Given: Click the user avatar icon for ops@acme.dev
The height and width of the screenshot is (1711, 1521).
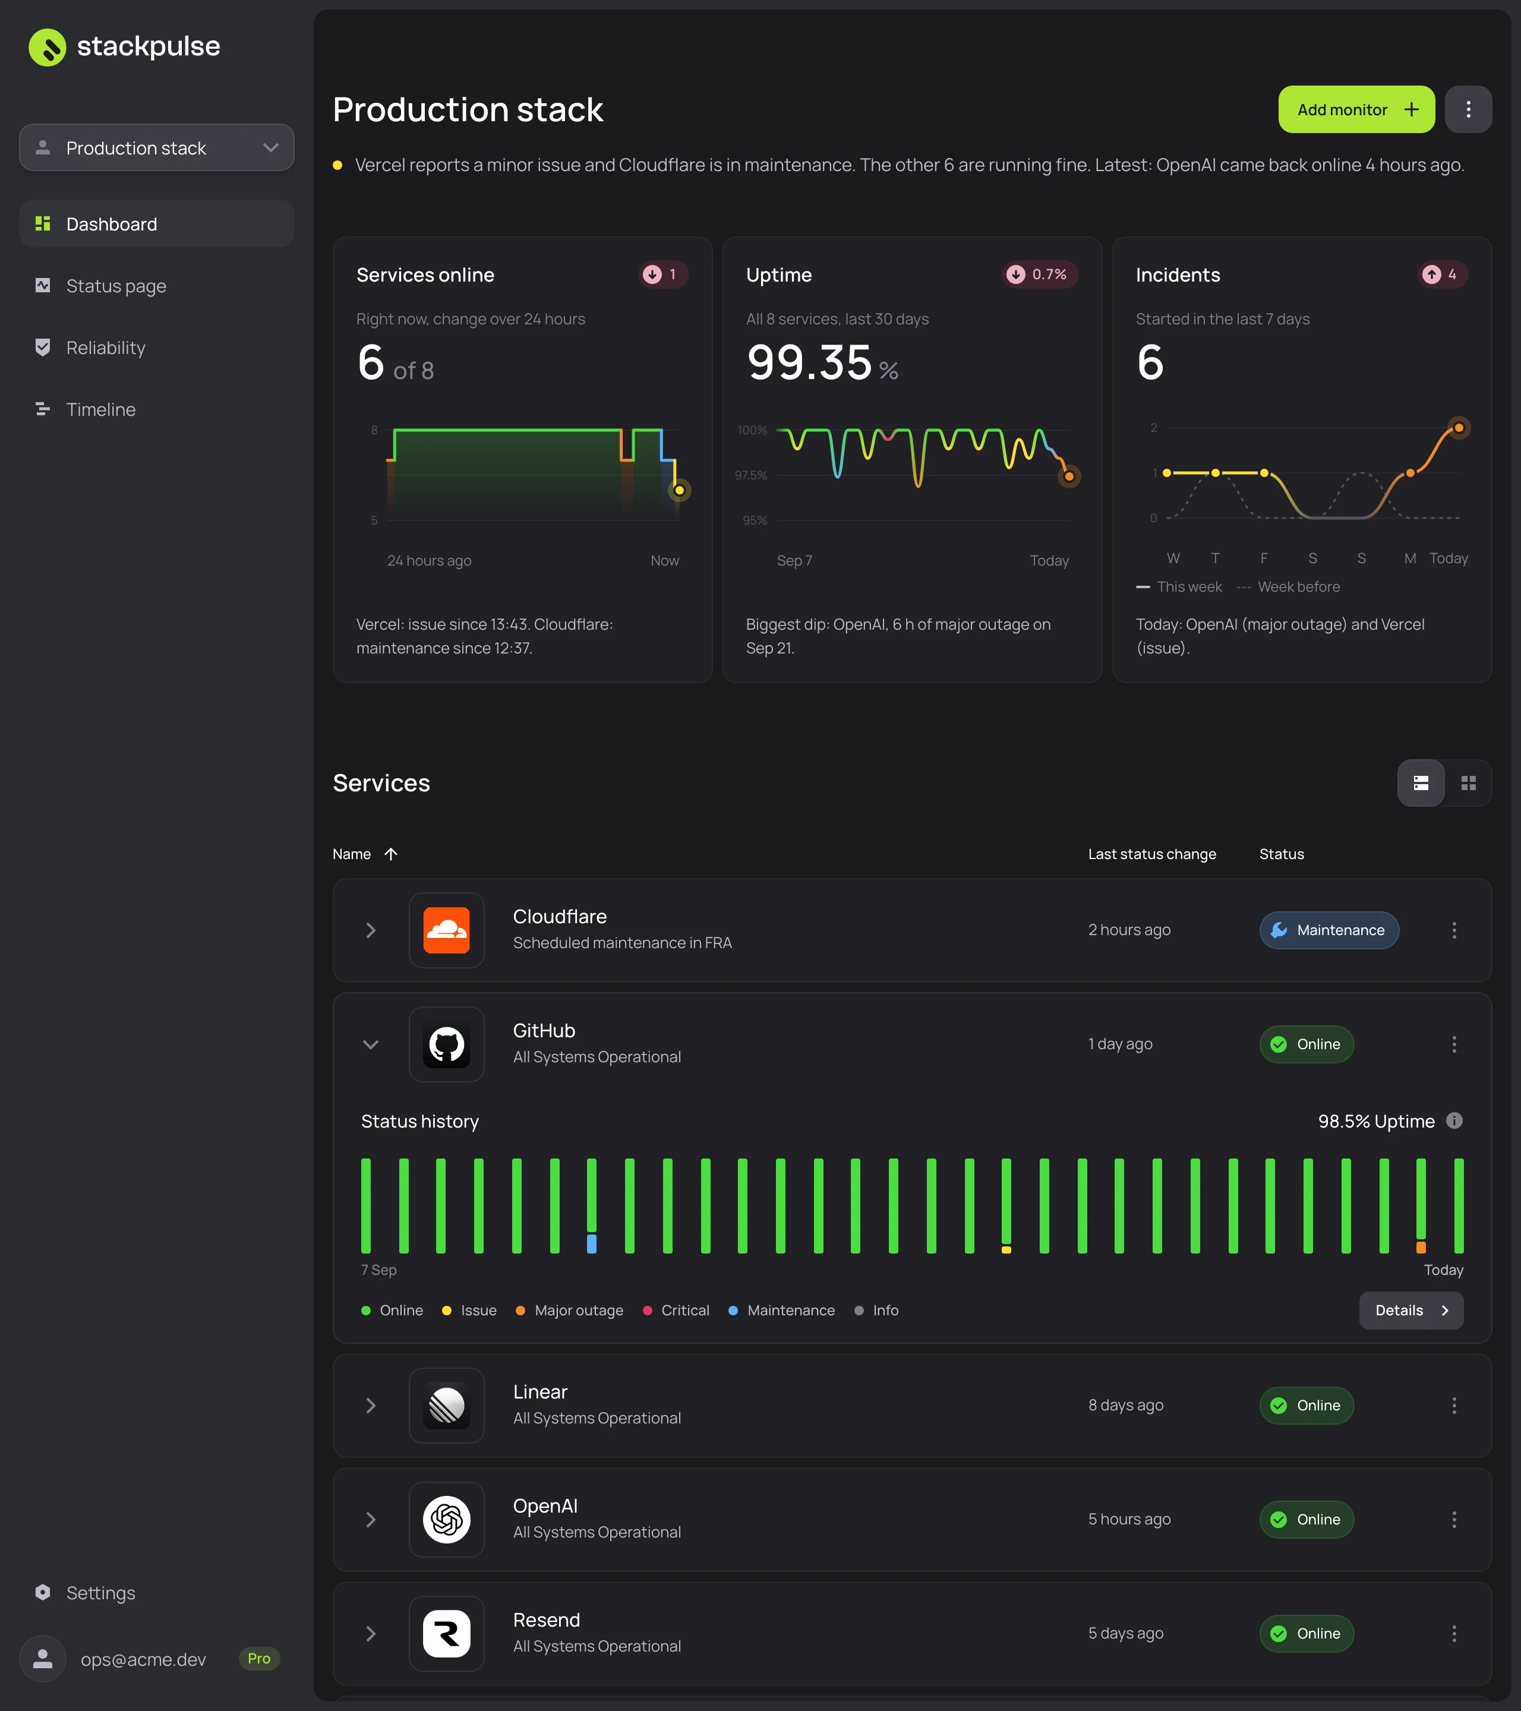Looking at the screenshot, I should [x=43, y=1658].
